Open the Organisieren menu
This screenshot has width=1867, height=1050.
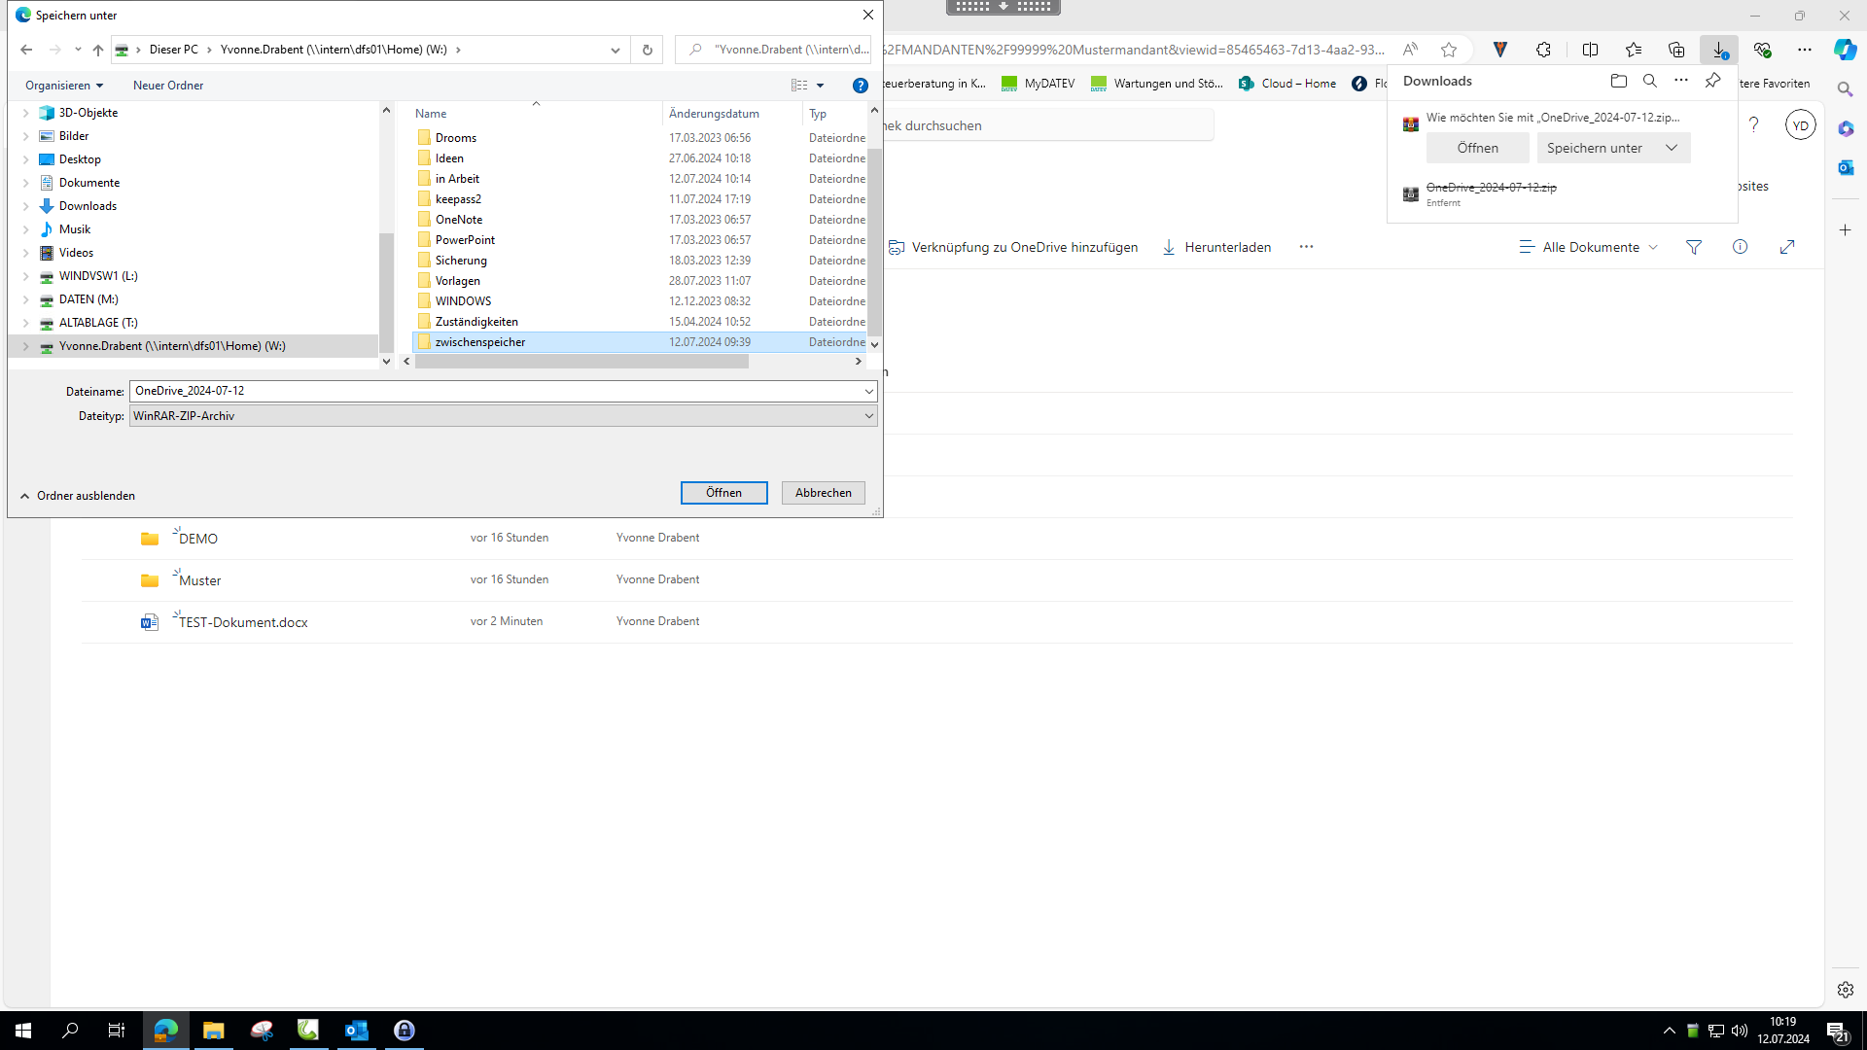(x=64, y=86)
